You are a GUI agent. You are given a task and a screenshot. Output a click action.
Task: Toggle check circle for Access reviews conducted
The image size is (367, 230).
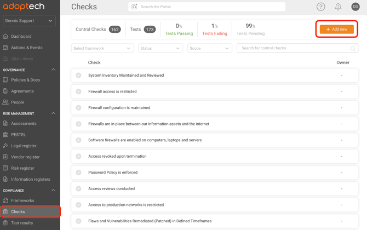pyautogui.click(x=79, y=189)
